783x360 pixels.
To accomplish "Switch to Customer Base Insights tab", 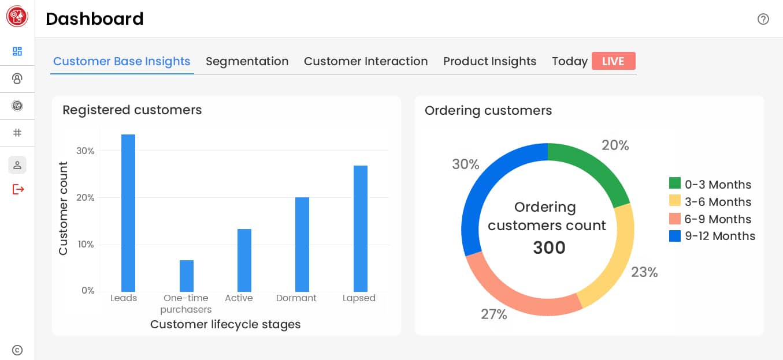I will (x=121, y=61).
